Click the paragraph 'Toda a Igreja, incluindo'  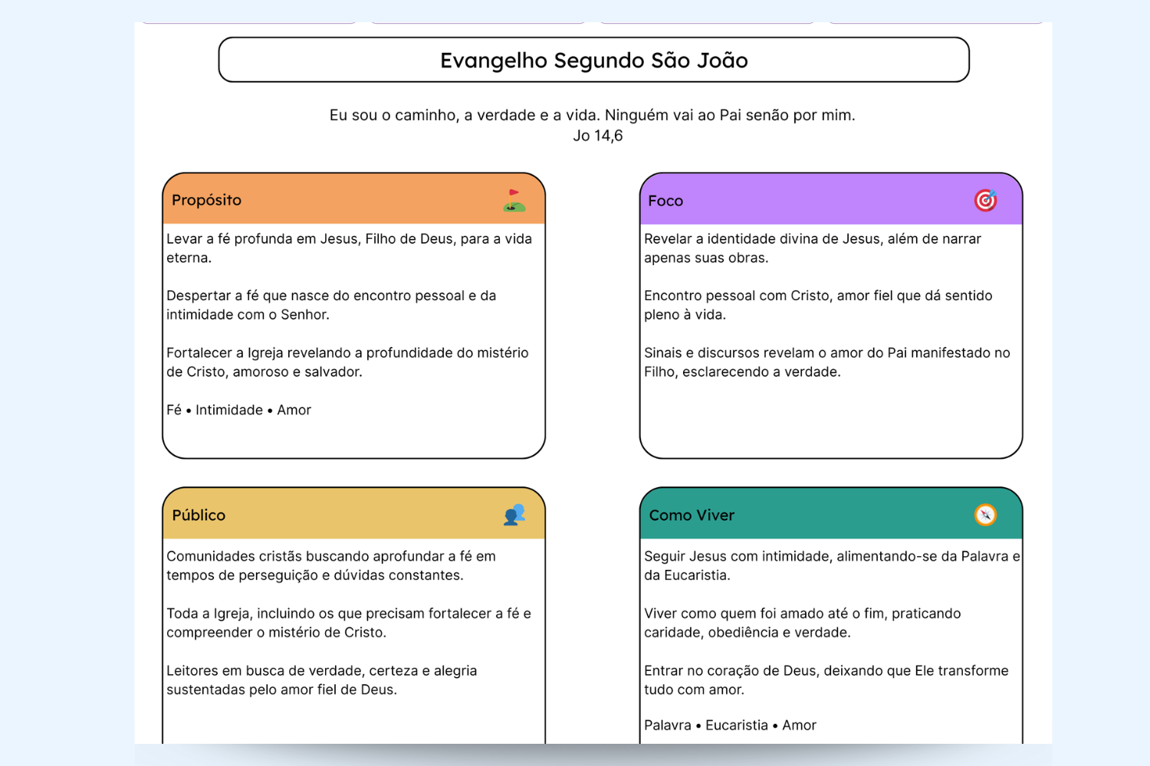click(349, 623)
